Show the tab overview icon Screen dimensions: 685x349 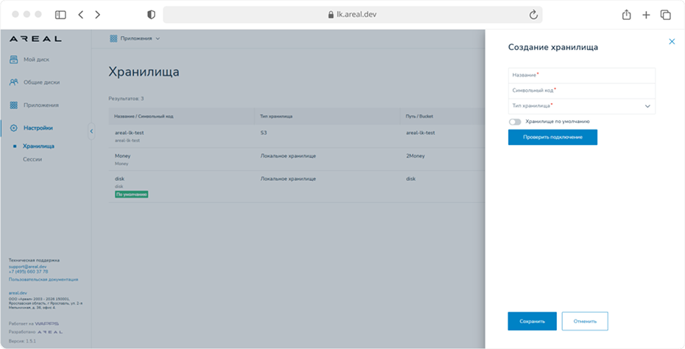click(665, 15)
